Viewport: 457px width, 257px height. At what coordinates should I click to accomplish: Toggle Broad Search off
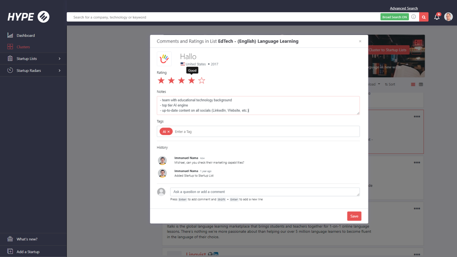pos(394,17)
